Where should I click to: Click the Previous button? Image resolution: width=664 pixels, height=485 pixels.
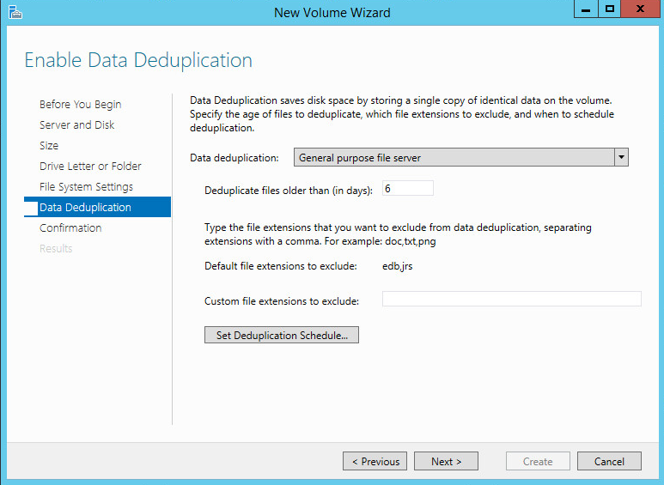[375, 461]
